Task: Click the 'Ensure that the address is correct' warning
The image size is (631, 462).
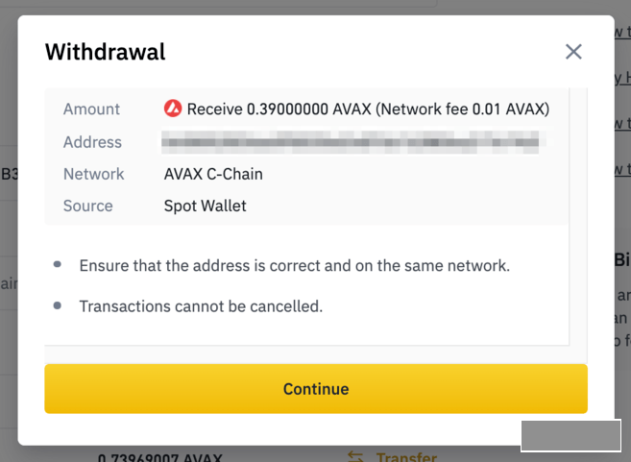Action: 294,265
